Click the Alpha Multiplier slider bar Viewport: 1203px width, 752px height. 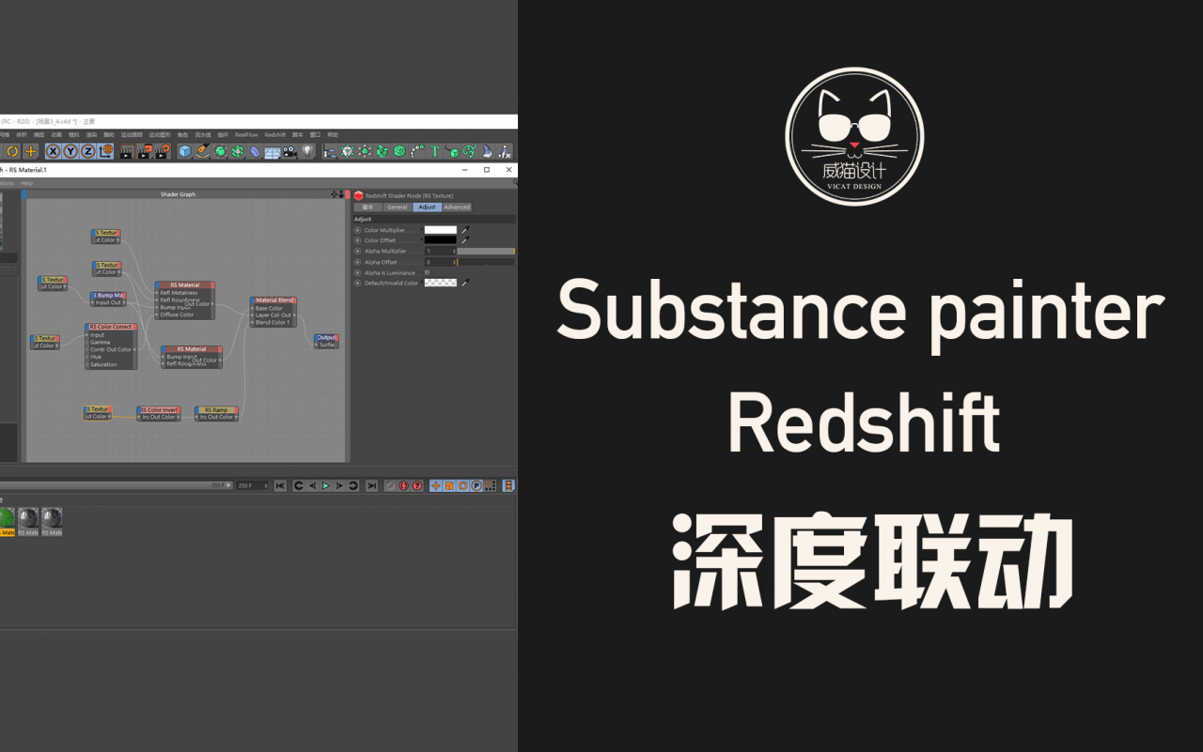click(x=486, y=252)
